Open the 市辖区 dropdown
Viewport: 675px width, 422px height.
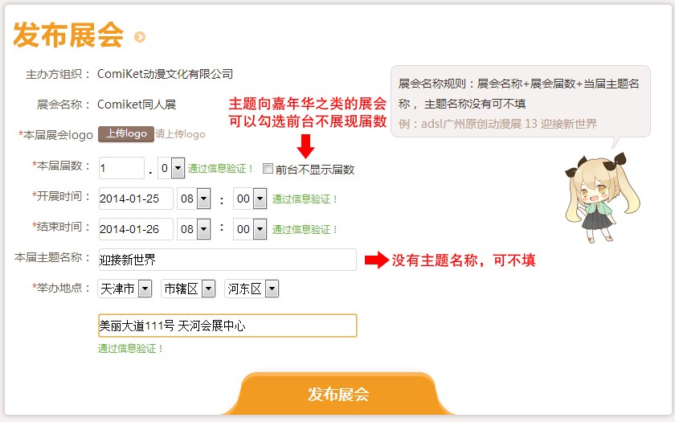pos(188,289)
